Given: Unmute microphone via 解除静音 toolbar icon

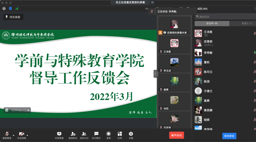Looking at the screenshot, I should click(x=7, y=134).
